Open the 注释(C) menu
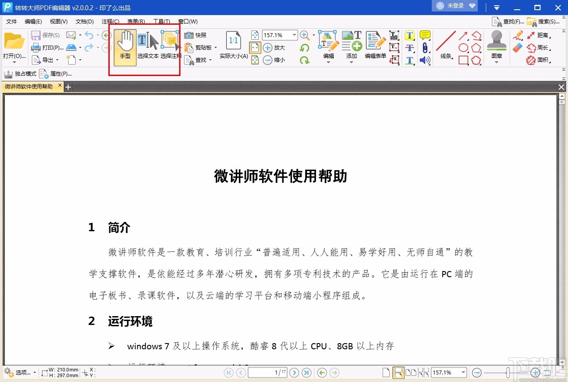The height and width of the screenshot is (382, 568). (110, 21)
